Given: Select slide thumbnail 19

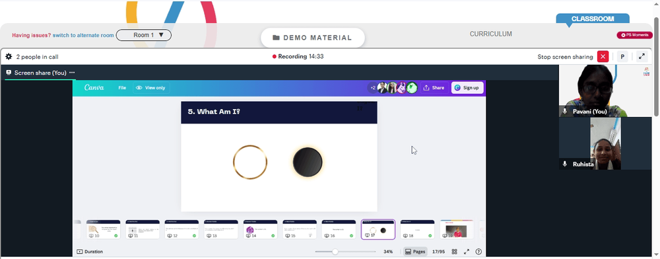Looking at the screenshot, I should pos(457,229).
